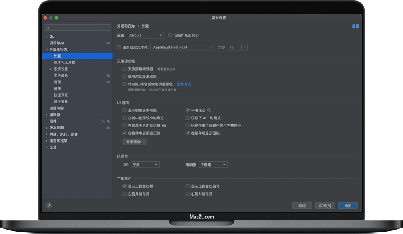Click the help question mark icon at bottom left
Image resolution: width=403 pixels, height=234 pixels.
tap(49, 206)
